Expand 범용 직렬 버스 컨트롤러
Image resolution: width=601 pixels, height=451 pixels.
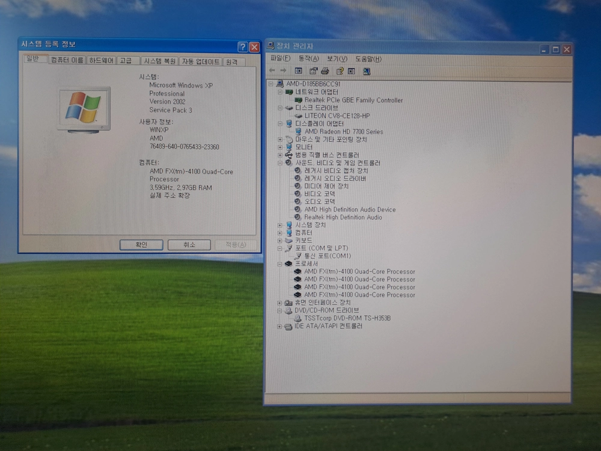pyautogui.click(x=280, y=155)
